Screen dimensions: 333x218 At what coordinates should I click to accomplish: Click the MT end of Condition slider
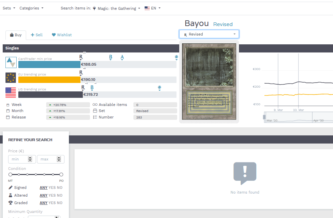10,174
